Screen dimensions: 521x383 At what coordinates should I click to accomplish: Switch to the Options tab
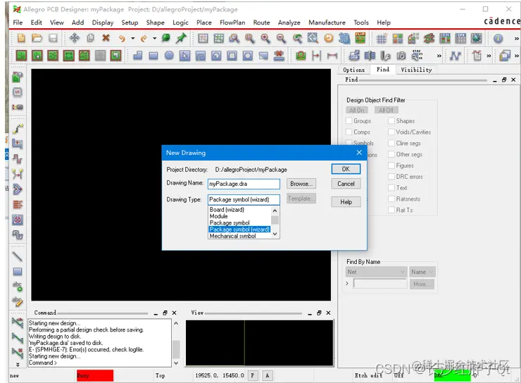pyautogui.click(x=354, y=70)
